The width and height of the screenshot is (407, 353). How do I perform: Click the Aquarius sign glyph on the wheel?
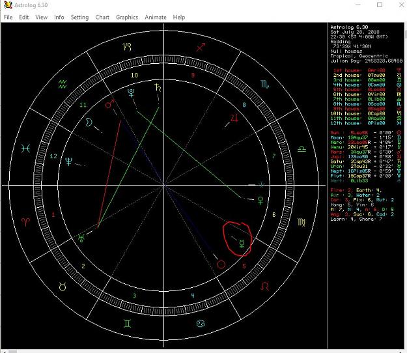pyautogui.click(x=63, y=84)
